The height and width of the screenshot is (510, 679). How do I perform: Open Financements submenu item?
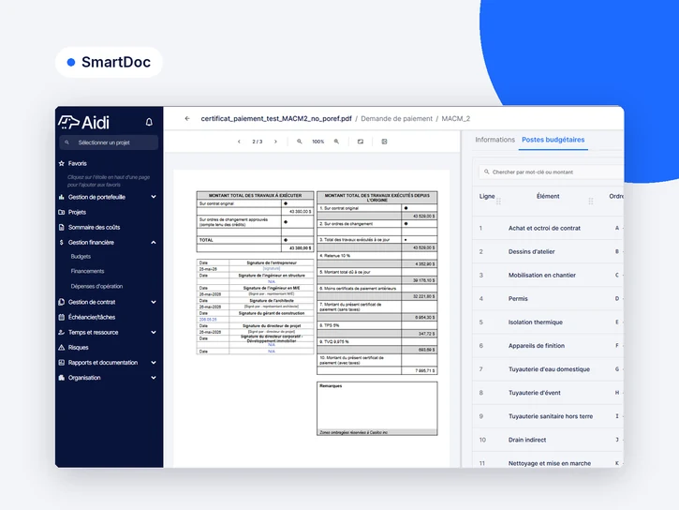click(87, 271)
